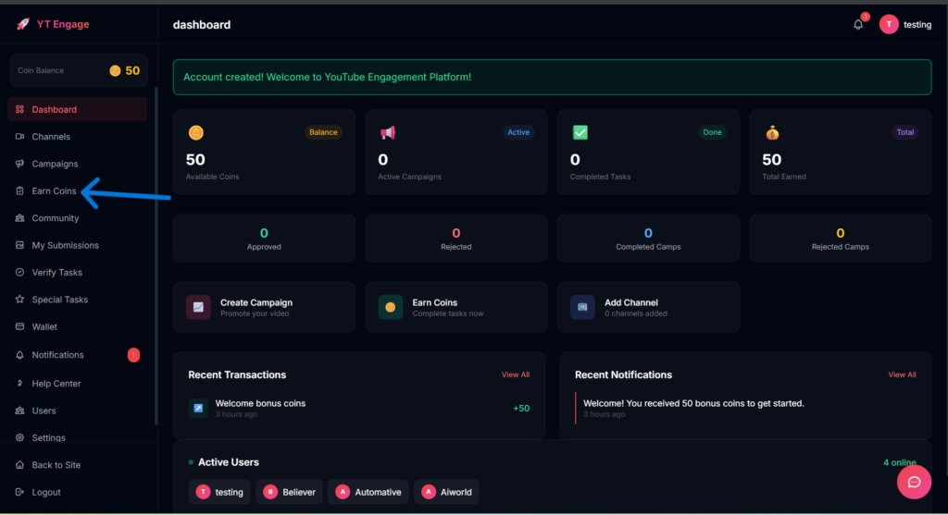Screen dimensions: 948x515
Task: Click the Special Tasks star icon
Action: pos(20,300)
